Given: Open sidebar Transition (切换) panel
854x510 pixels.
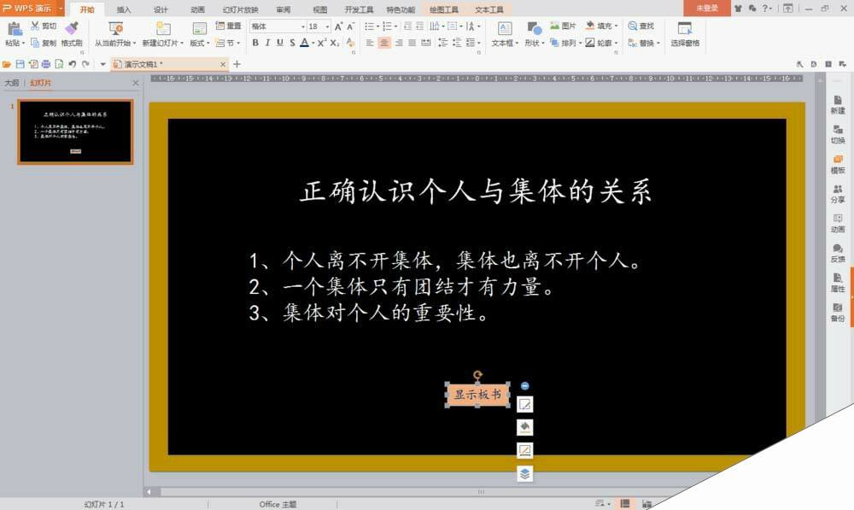Looking at the screenshot, I should 838,133.
